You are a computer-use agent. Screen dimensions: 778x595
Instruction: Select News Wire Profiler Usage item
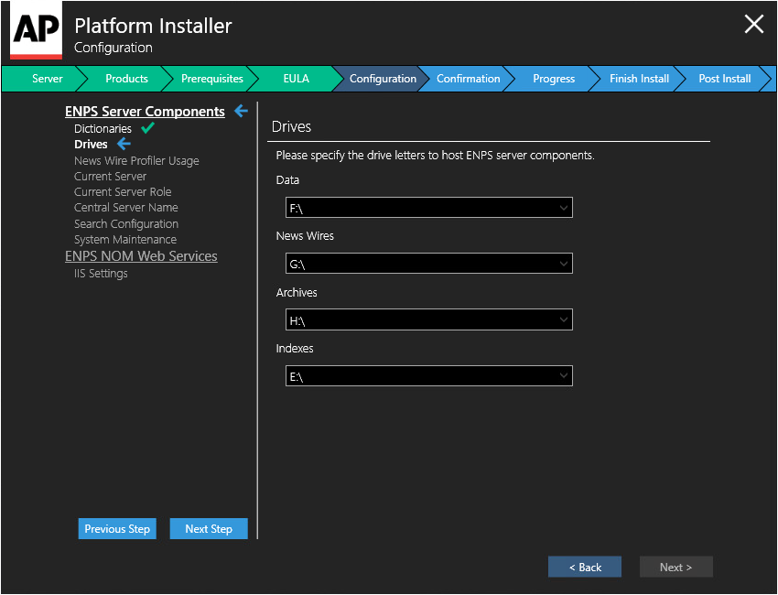coord(136,161)
